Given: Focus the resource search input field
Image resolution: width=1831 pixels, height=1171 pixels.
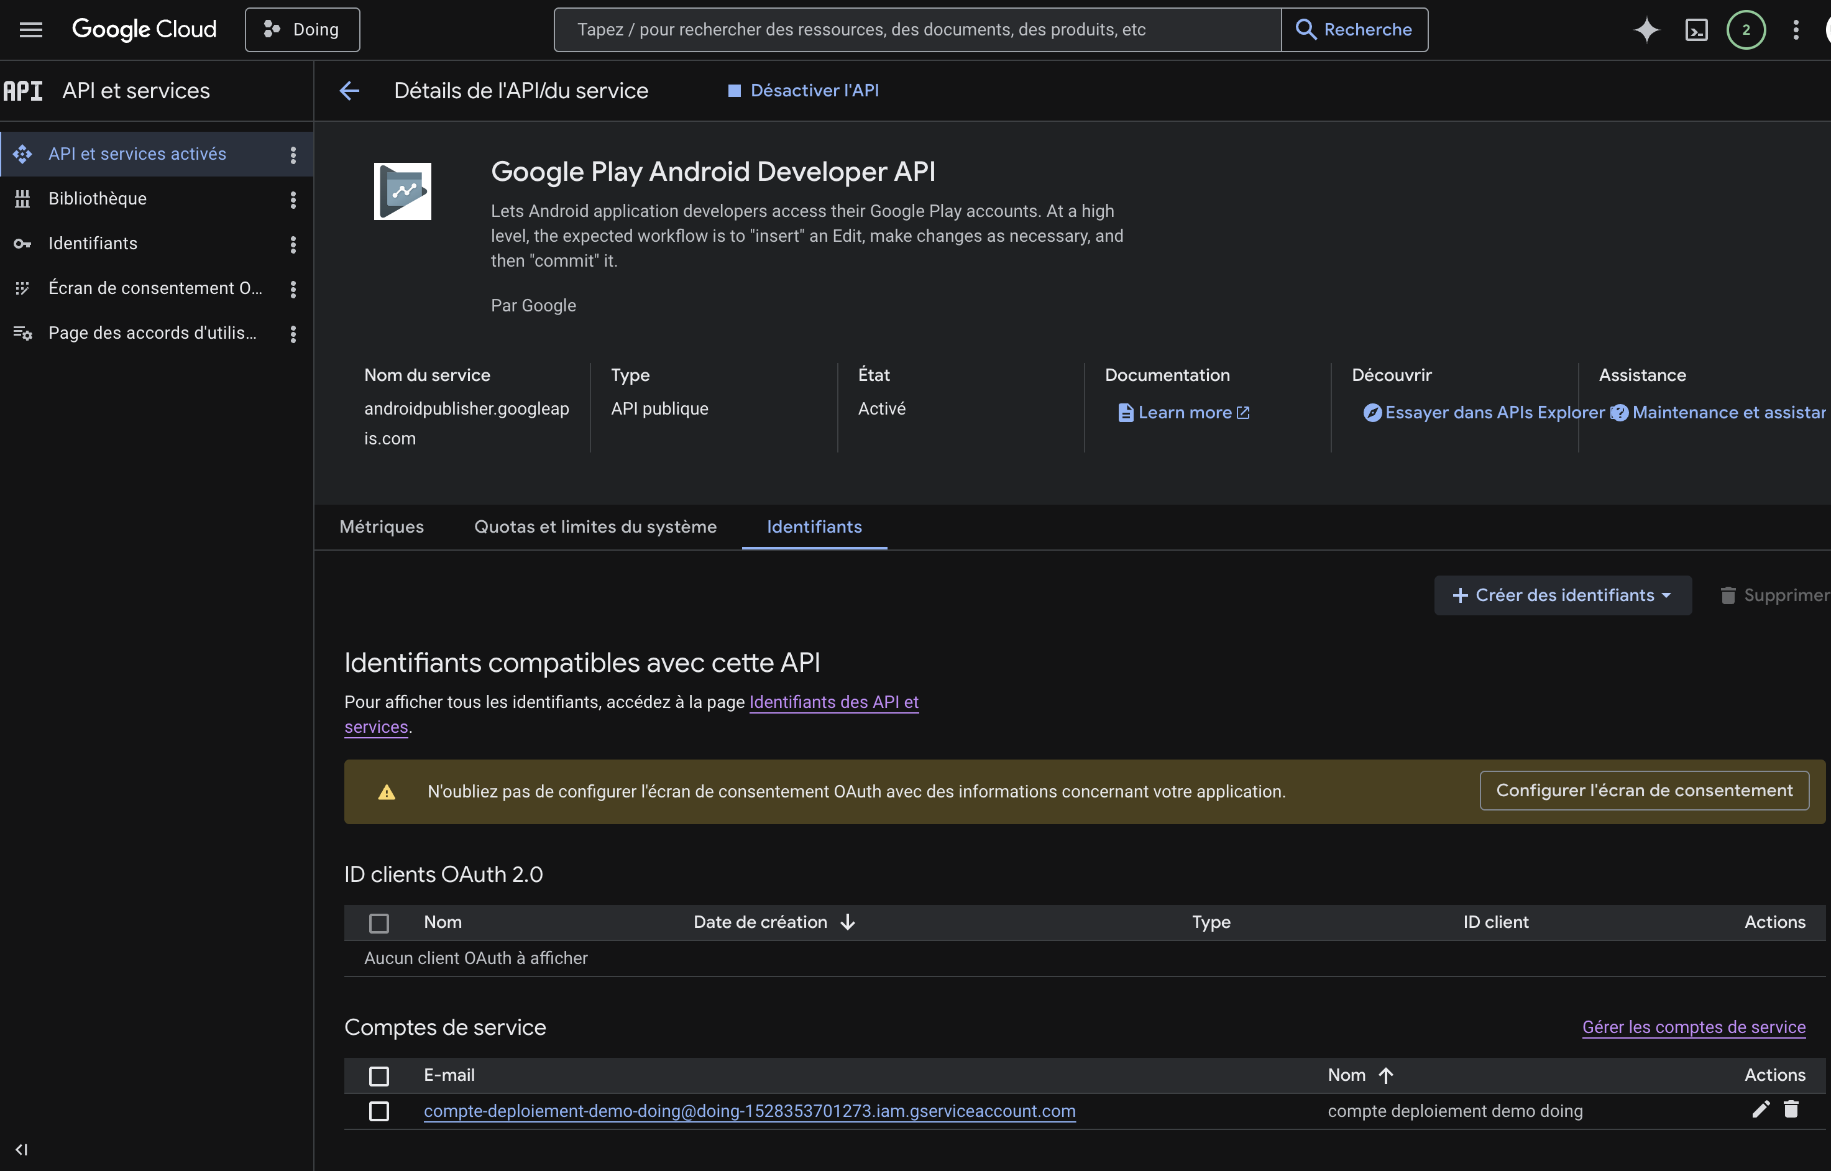Looking at the screenshot, I should [x=918, y=30].
